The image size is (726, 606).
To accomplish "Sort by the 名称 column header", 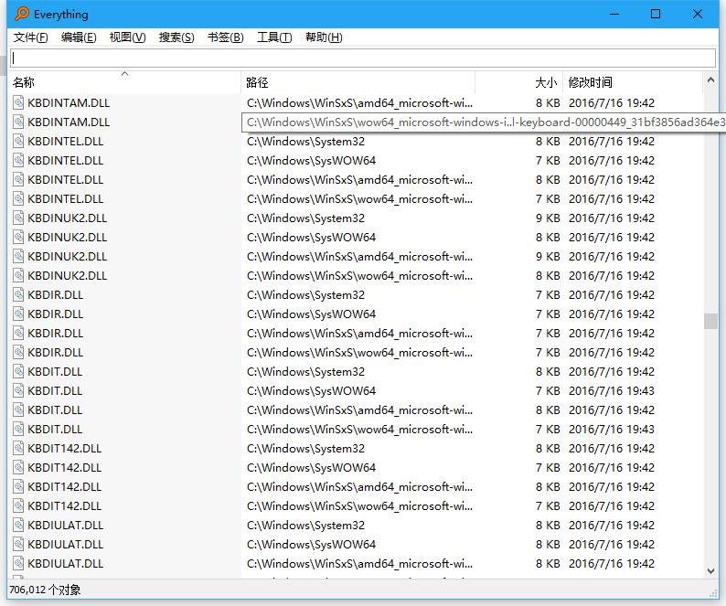I will tap(125, 82).
